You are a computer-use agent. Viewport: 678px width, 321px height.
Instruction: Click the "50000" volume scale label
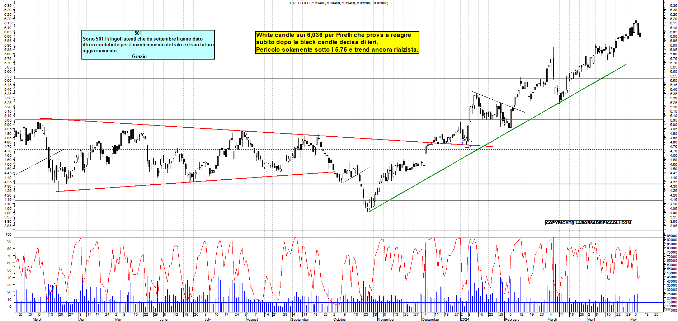click(672, 273)
